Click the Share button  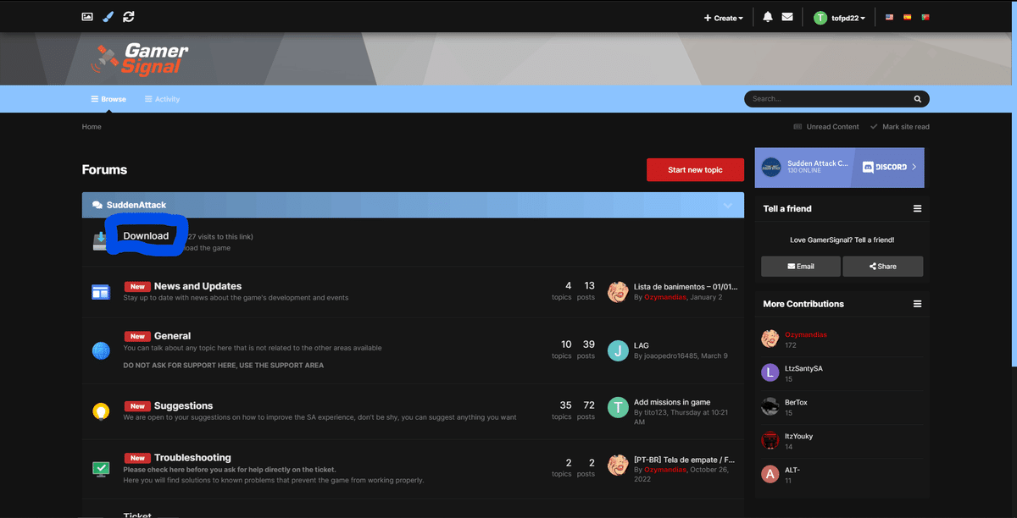pos(882,266)
